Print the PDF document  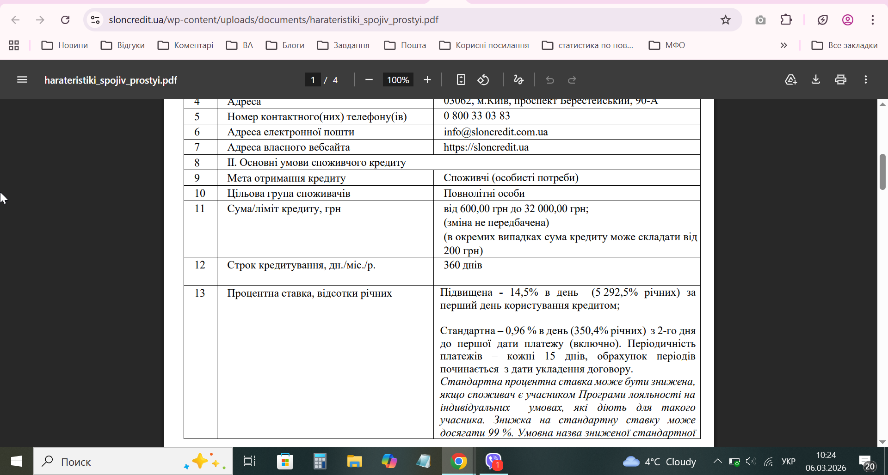pos(840,80)
